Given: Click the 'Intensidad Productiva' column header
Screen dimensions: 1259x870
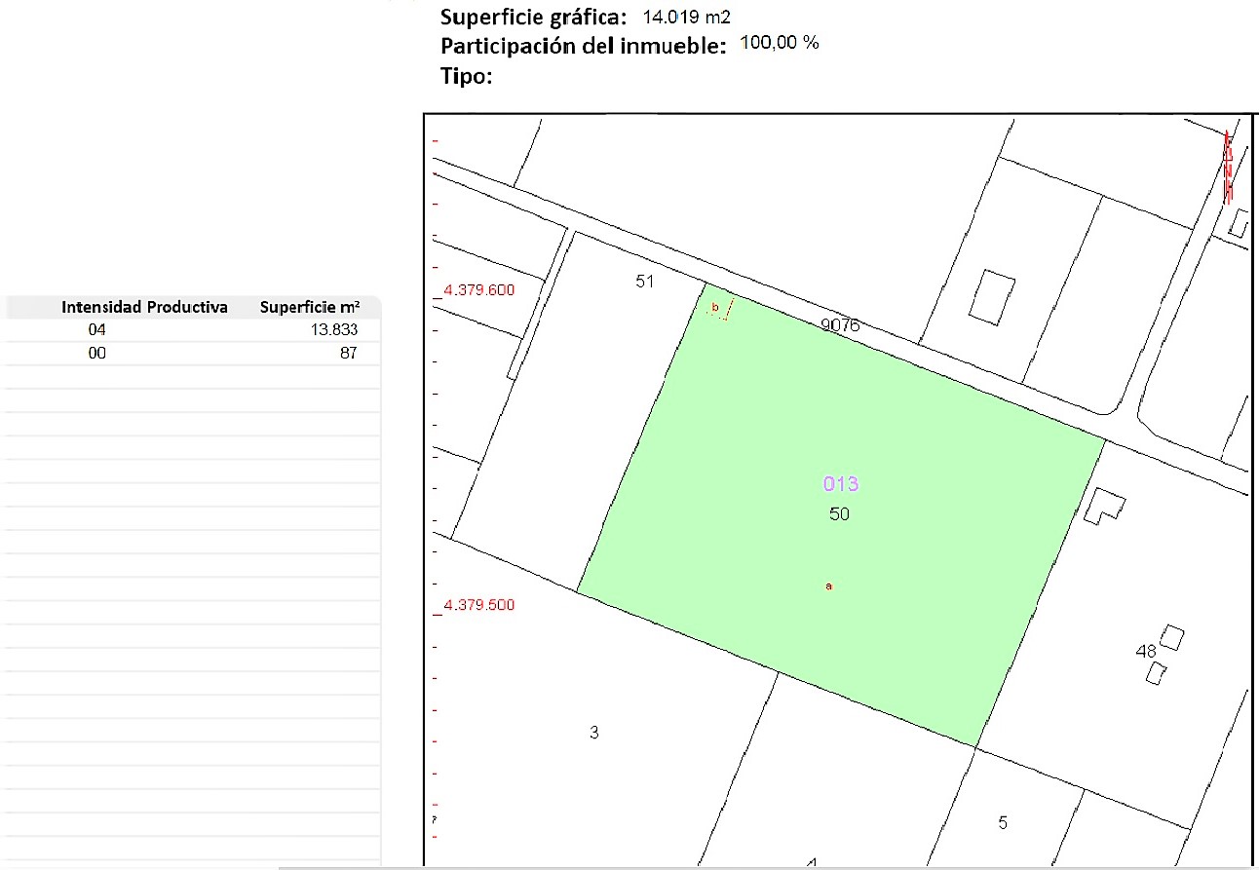Looking at the screenshot, I should (x=144, y=307).
